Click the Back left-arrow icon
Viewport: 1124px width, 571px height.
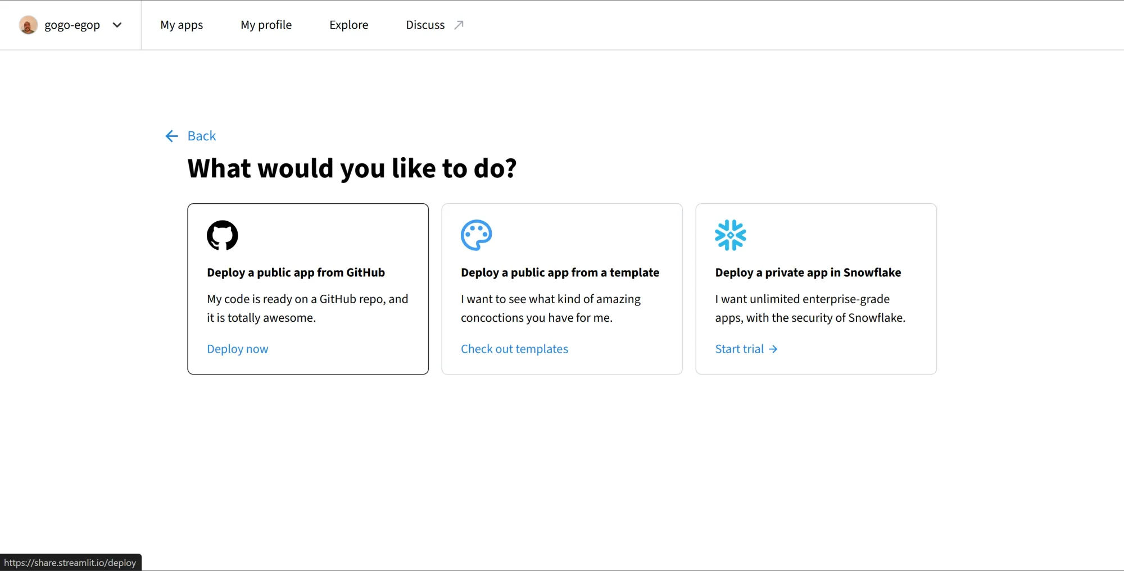171,136
